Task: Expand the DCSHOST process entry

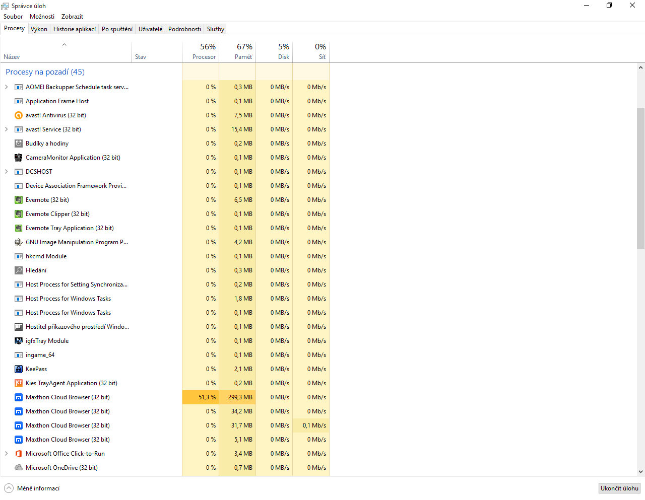Action: [x=6, y=172]
